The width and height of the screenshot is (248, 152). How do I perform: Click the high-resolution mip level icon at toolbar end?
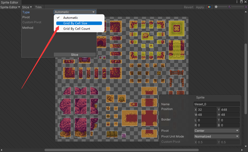pyautogui.click(x=246, y=7)
